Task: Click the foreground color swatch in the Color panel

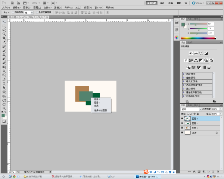Action: point(183,25)
